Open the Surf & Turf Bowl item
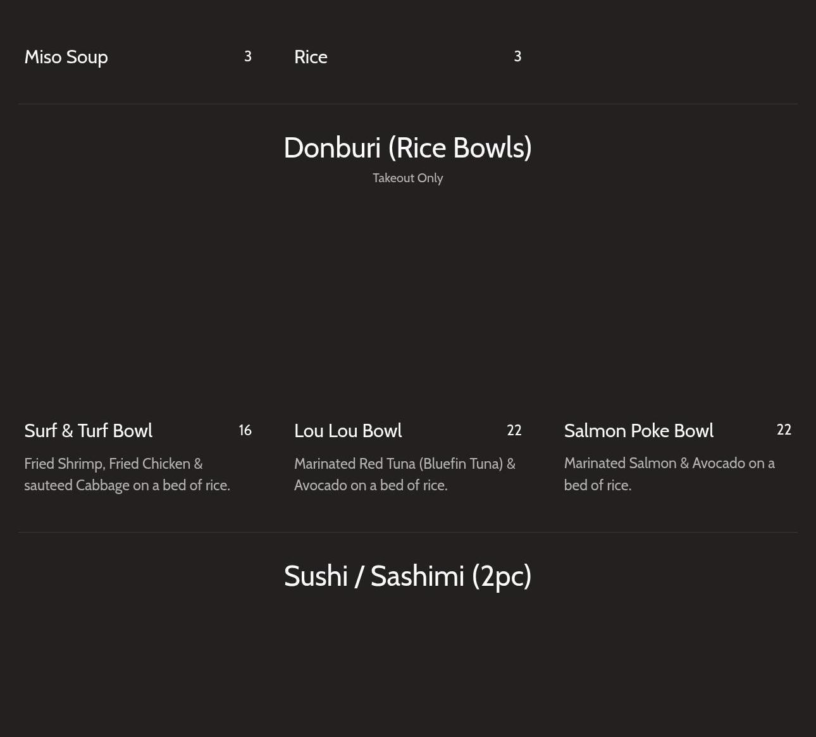816x737 pixels. point(88,431)
